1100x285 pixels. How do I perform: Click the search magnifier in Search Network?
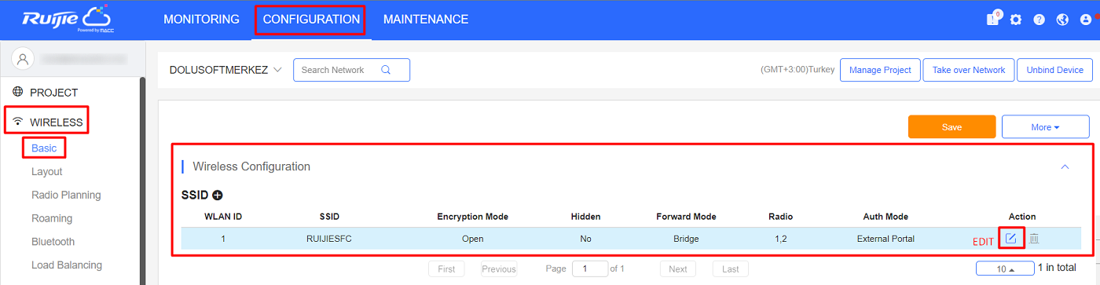click(386, 70)
